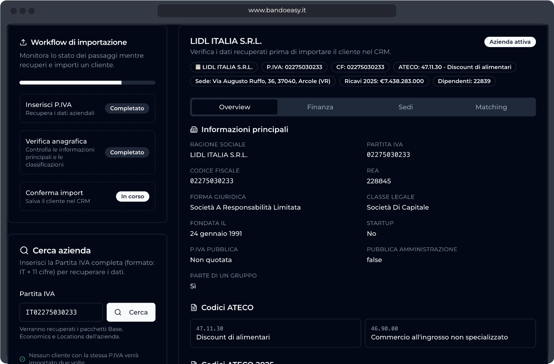This screenshot has width=554, height=364.
Task: Click Completato badge for Inserisci P.IVA
Action: click(127, 108)
